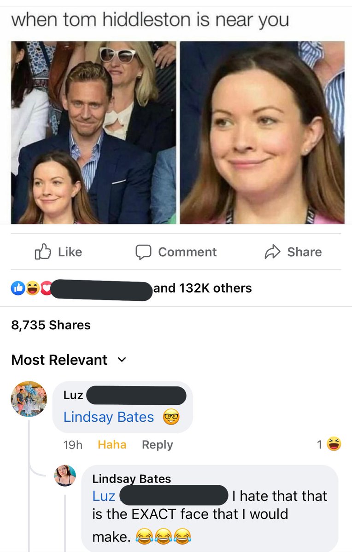
Task: Open the tagged Luz mention in reply
Action: 104,496
